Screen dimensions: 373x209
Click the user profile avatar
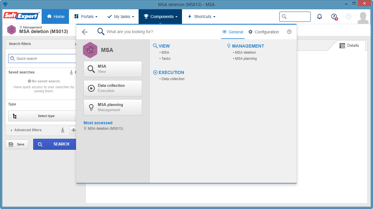pos(363,17)
